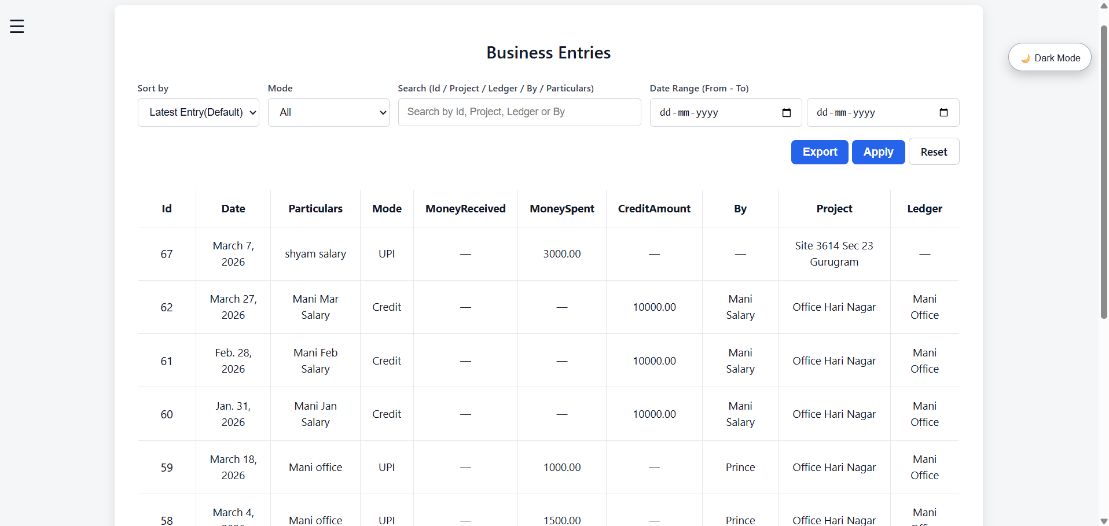Open the From date calendar picker icon
Viewport: 1109px width, 526px height.
point(786,113)
